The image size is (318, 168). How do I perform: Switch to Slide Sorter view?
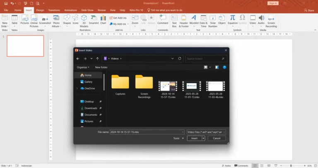(x=262, y=166)
